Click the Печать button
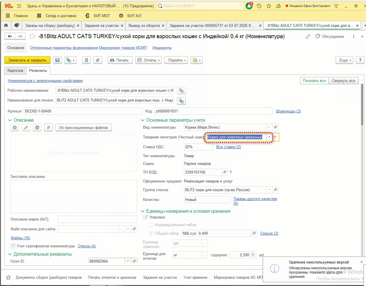 click(x=120, y=60)
